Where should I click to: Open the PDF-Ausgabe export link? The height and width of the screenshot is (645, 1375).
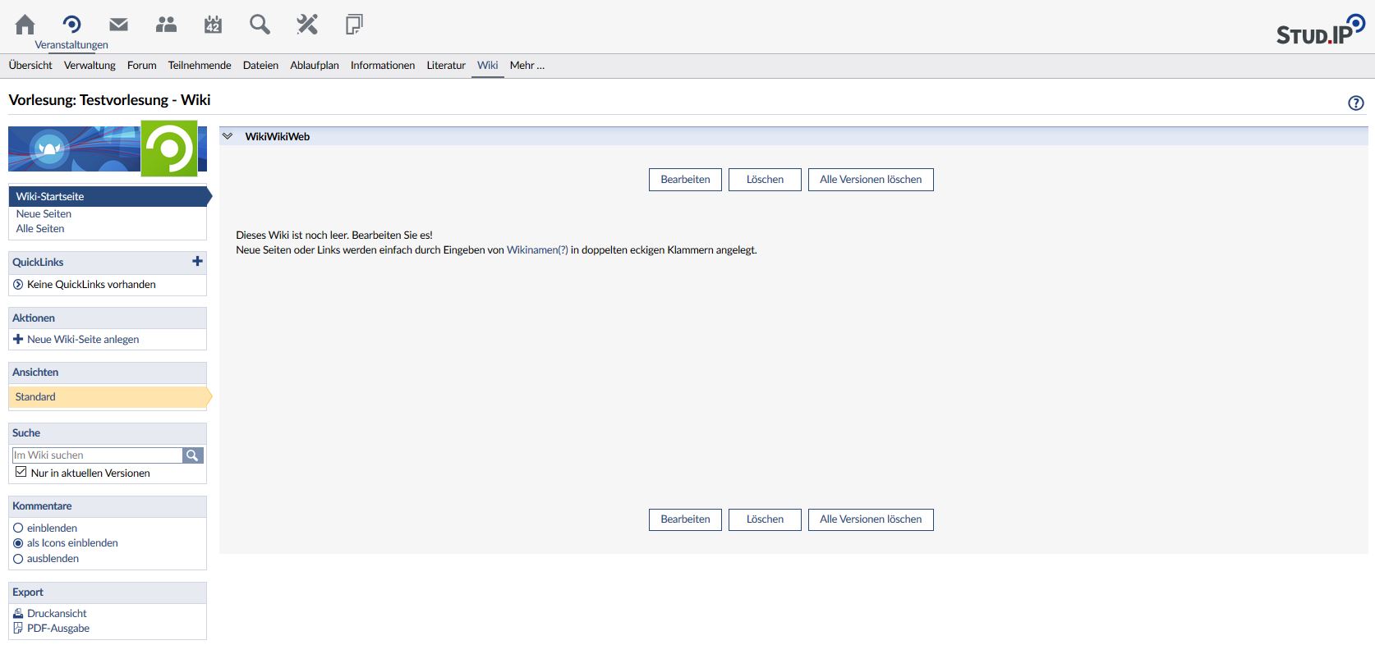(57, 629)
